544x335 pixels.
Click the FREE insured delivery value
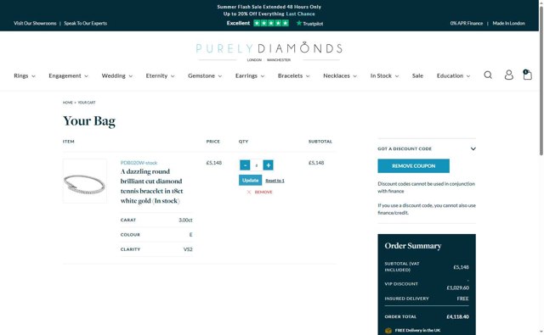click(462, 299)
